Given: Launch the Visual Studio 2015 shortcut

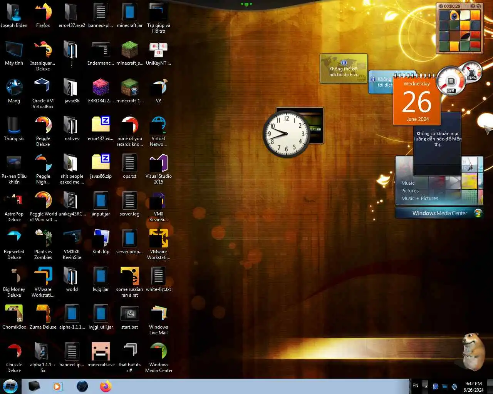Looking at the screenshot, I should 159,169.
